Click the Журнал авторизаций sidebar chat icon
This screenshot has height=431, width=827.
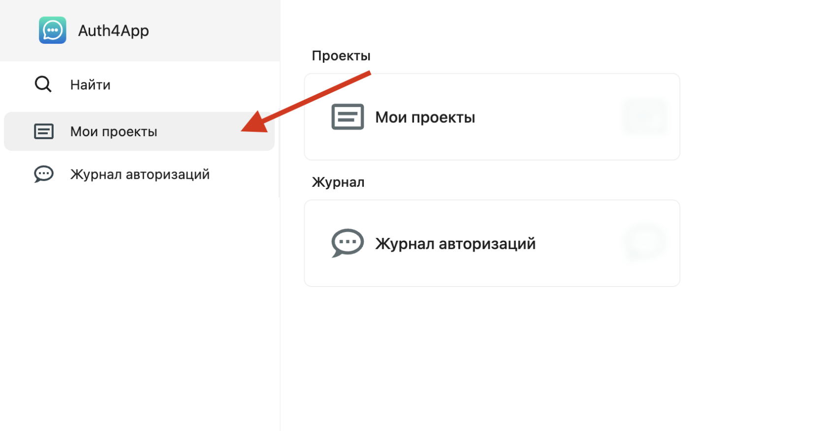pos(44,174)
